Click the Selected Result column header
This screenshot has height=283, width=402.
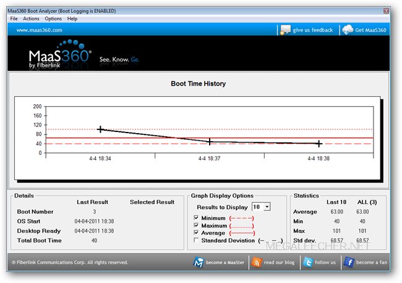152,202
